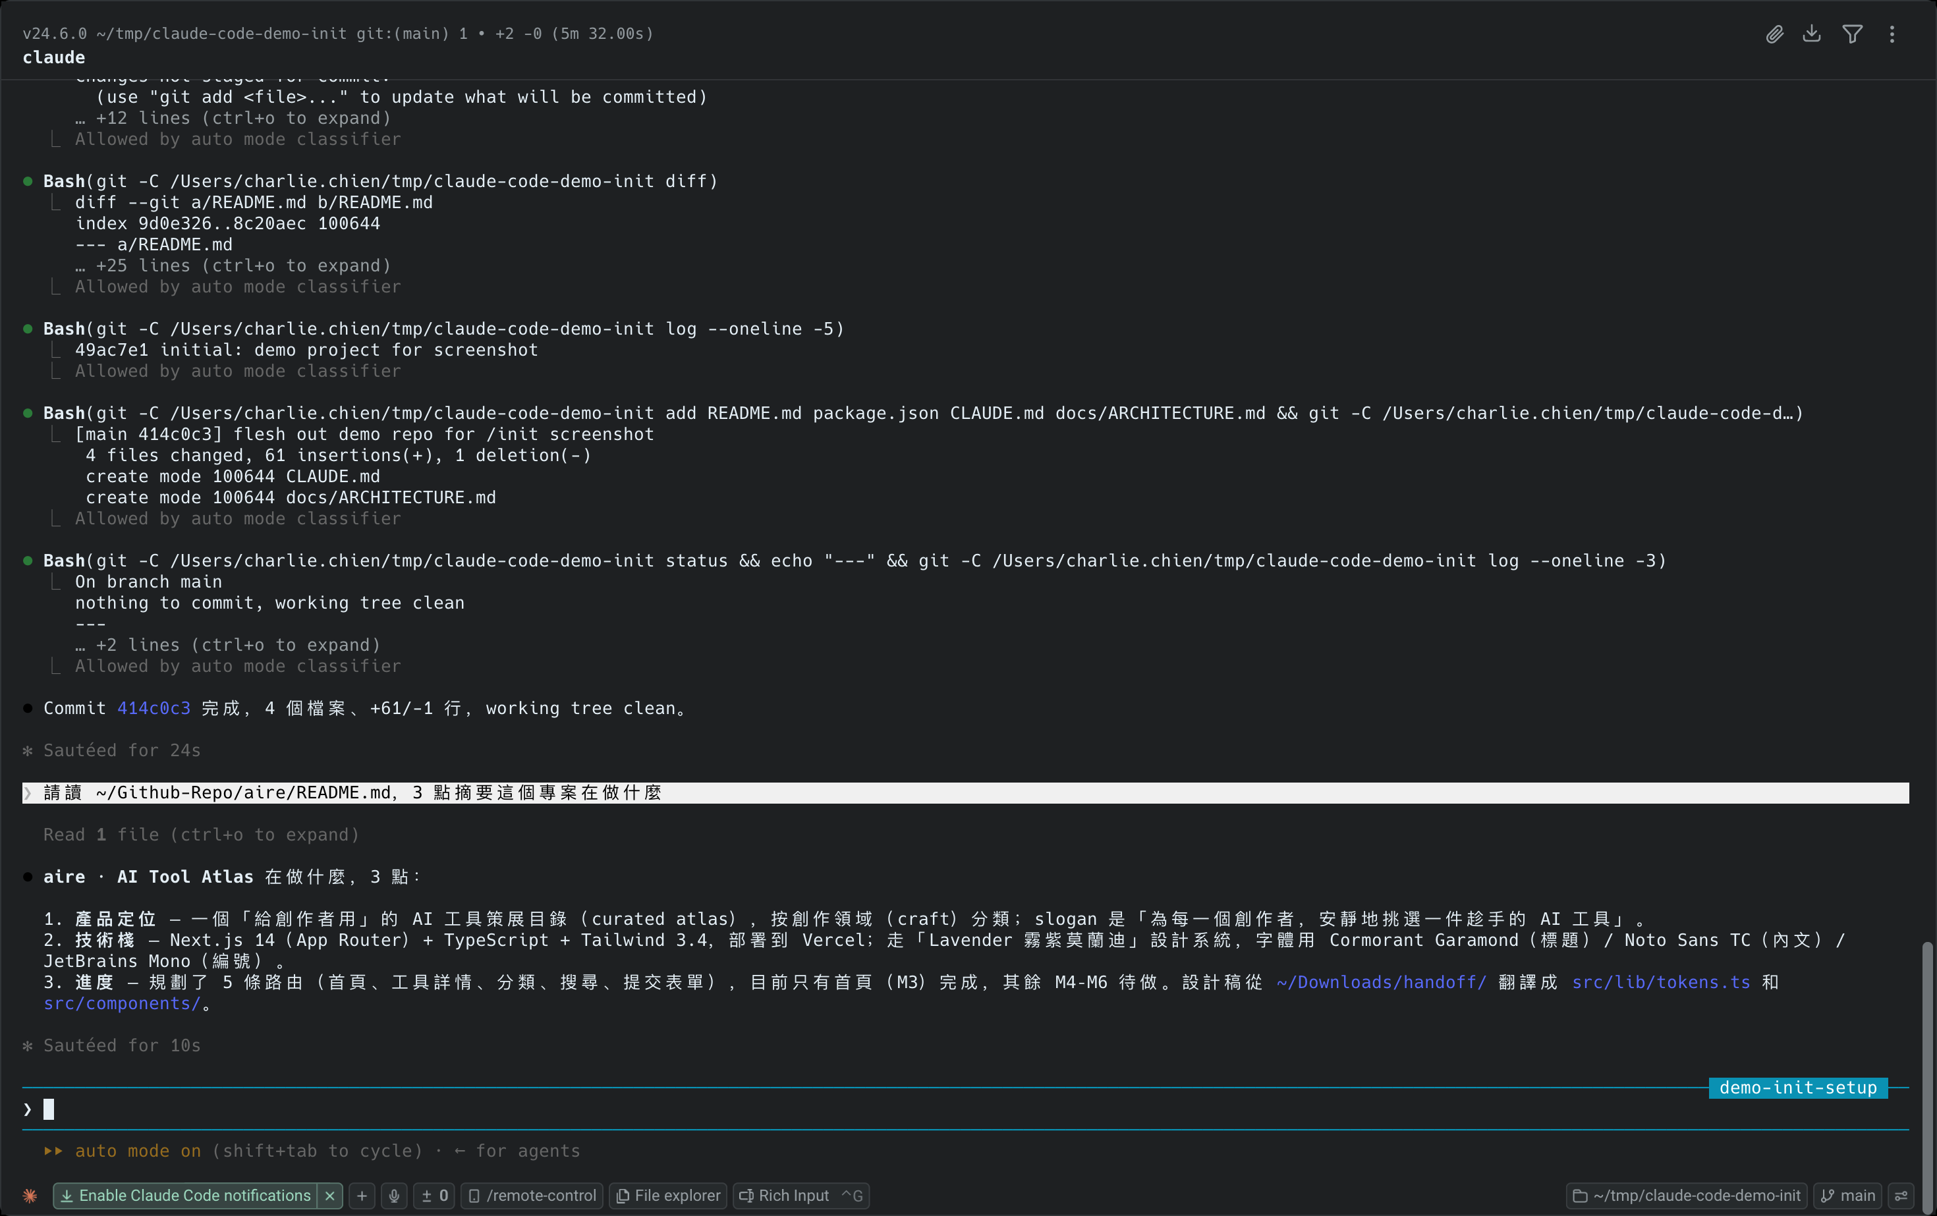Open the File explorer
Viewport: 1937px width, 1216px height.
click(667, 1196)
